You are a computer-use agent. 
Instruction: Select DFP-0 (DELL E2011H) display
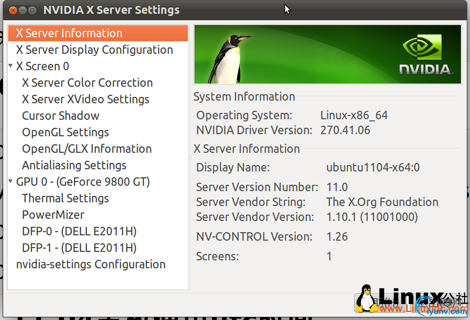(79, 231)
